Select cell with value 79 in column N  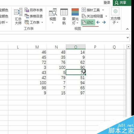(x=56, y=77)
